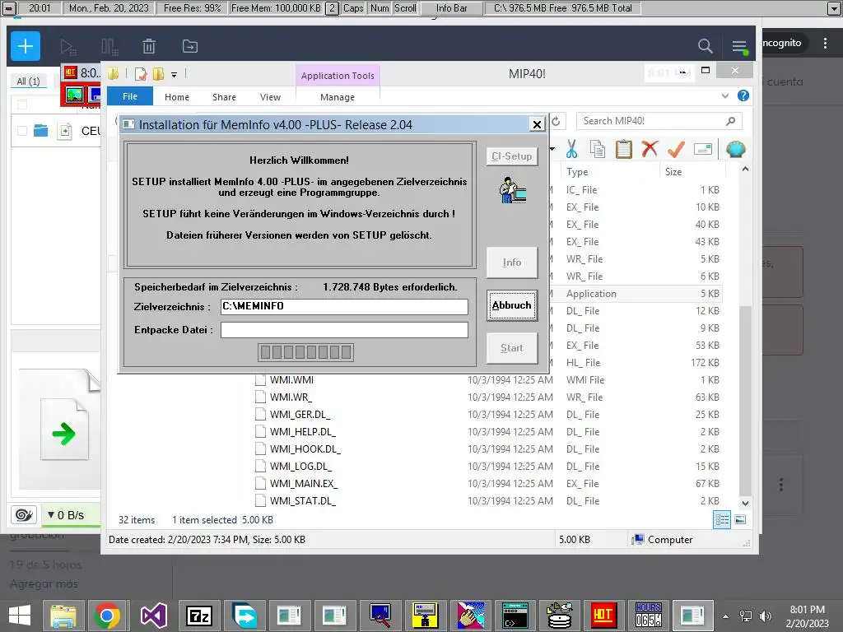Click the Copy icon in explorer toolbar
The width and height of the screenshot is (843, 632).
point(598,149)
